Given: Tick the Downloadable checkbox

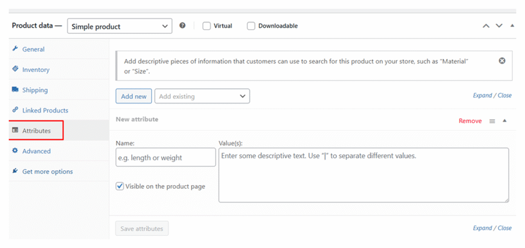Looking at the screenshot, I should tap(251, 26).
